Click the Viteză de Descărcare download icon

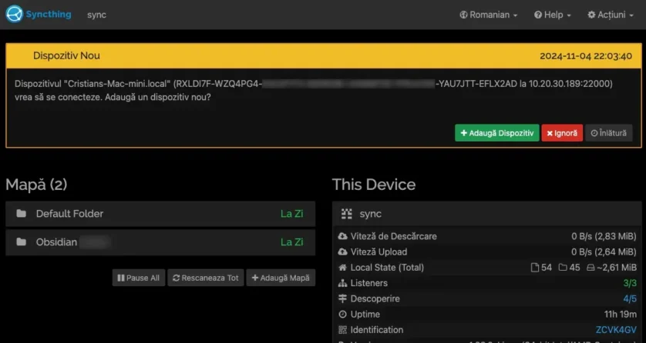[x=343, y=236]
